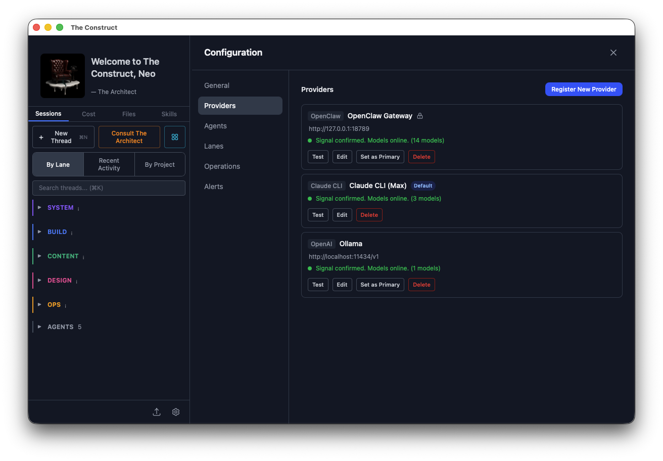
Task: Delete the Ollama provider
Action: tap(421, 285)
